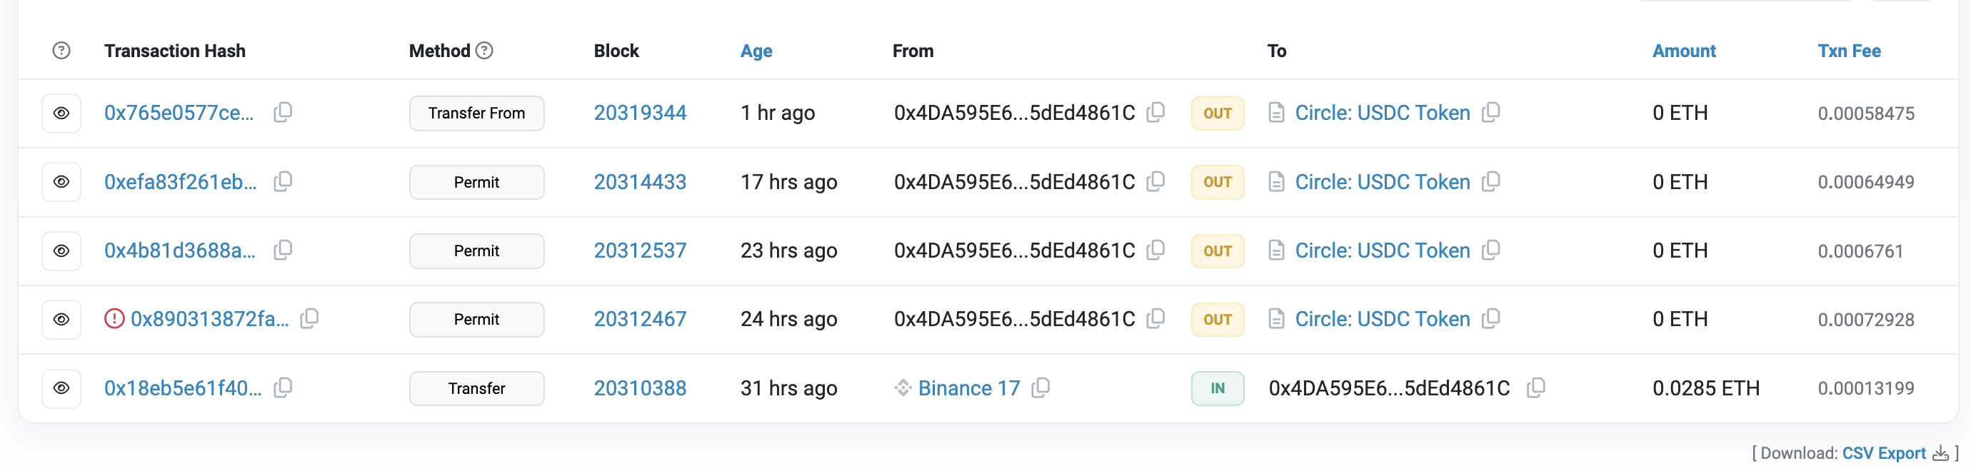The width and height of the screenshot is (1971, 471).
Task: Switch Txn Fee column header display
Action: [1849, 51]
